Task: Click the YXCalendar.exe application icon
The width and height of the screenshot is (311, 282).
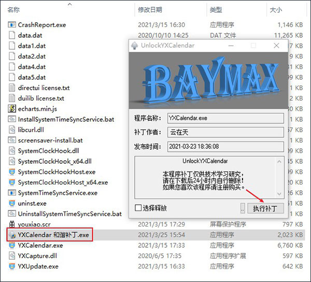Action: pyautogui.click(x=12, y=245)
